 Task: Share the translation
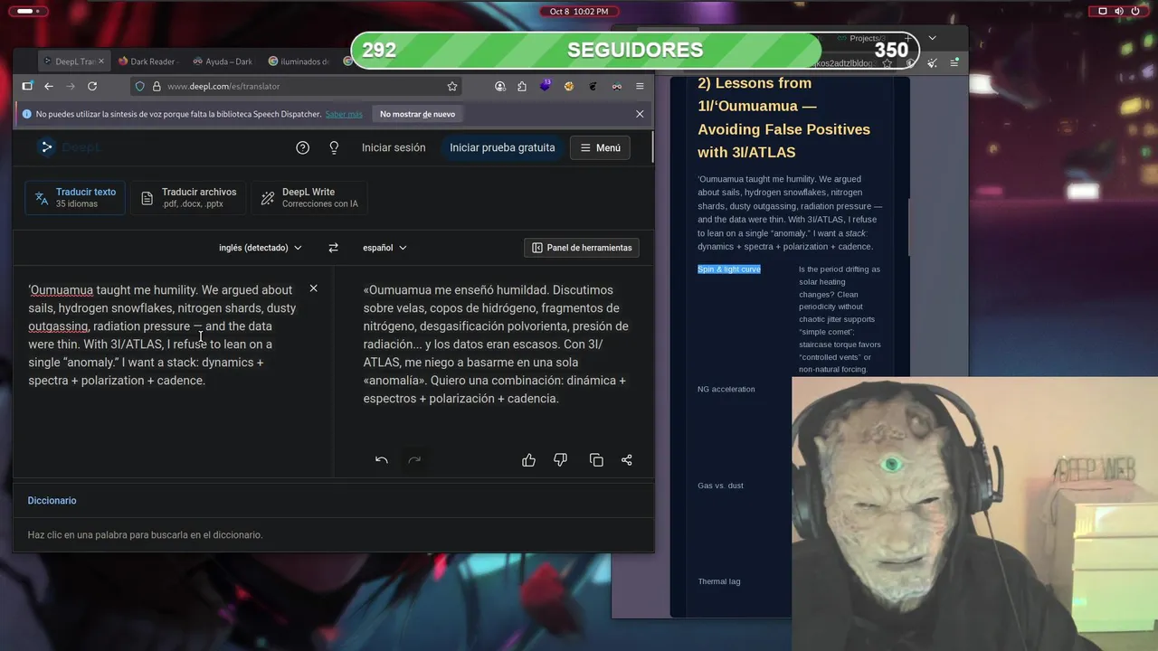[627, 460]
